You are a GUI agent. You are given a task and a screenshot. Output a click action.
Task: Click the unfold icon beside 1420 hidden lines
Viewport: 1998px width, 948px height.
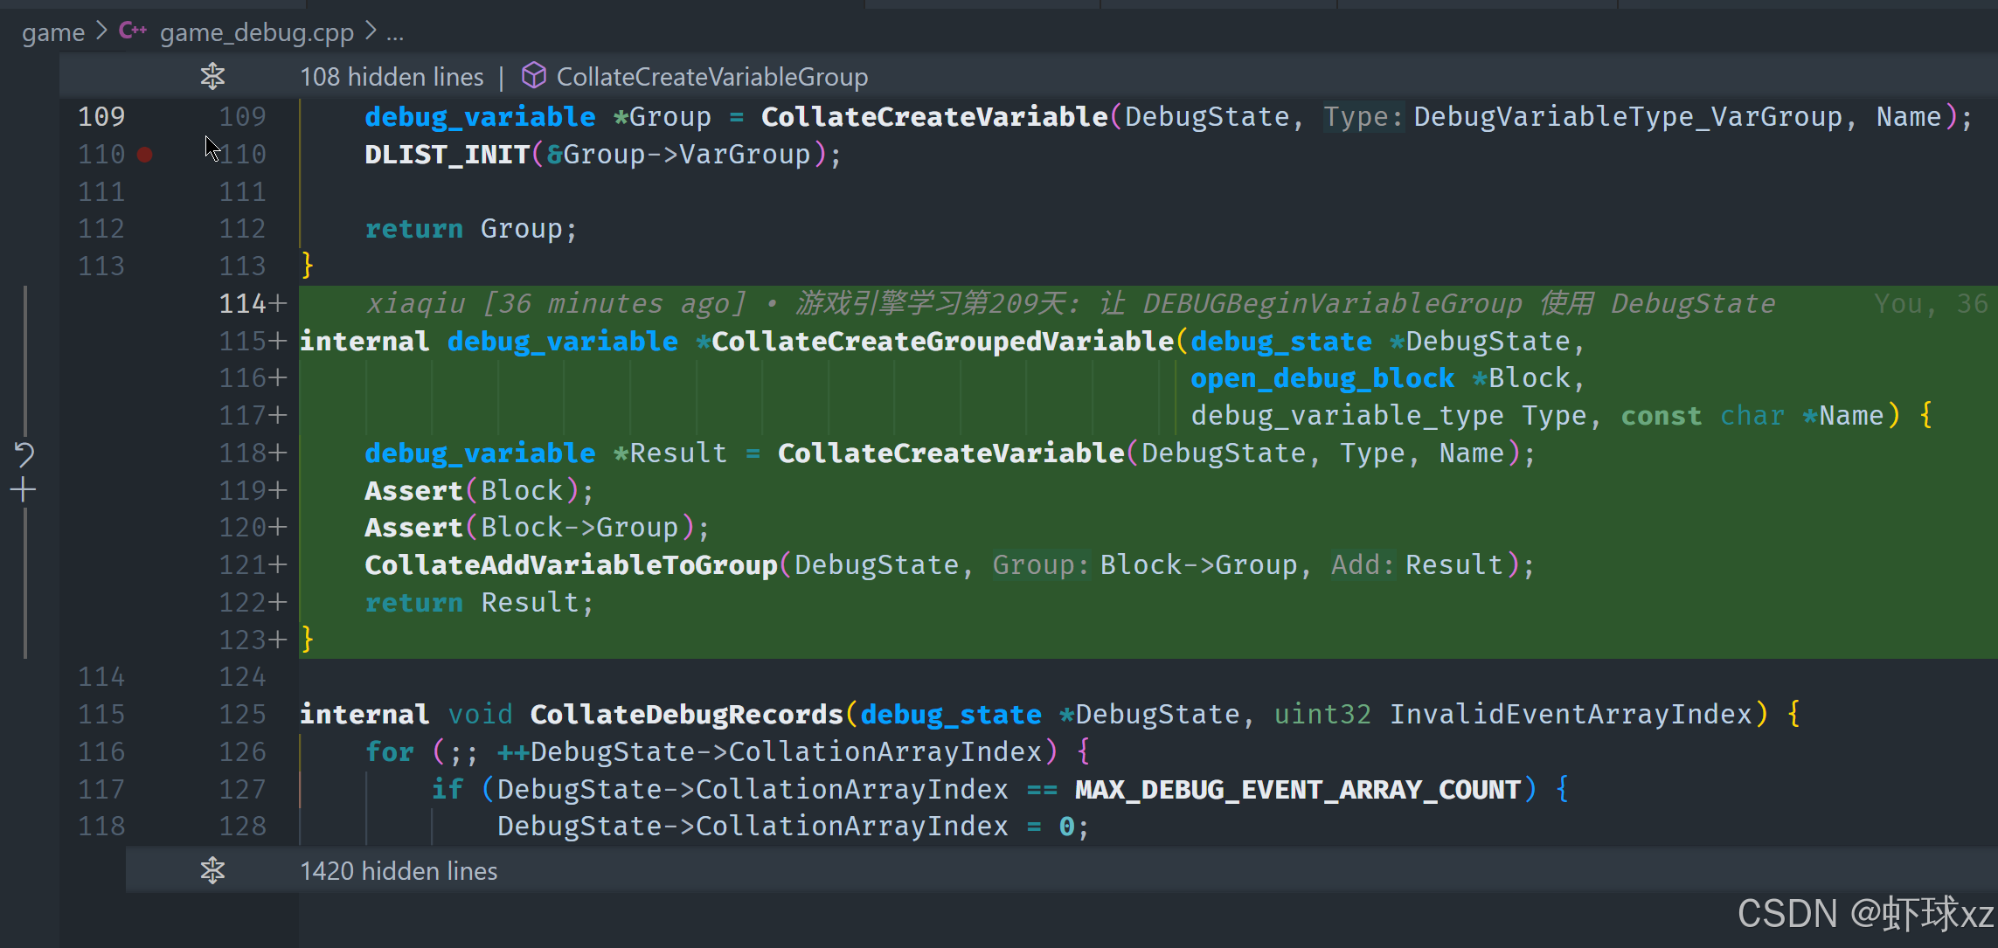point(212,870)
